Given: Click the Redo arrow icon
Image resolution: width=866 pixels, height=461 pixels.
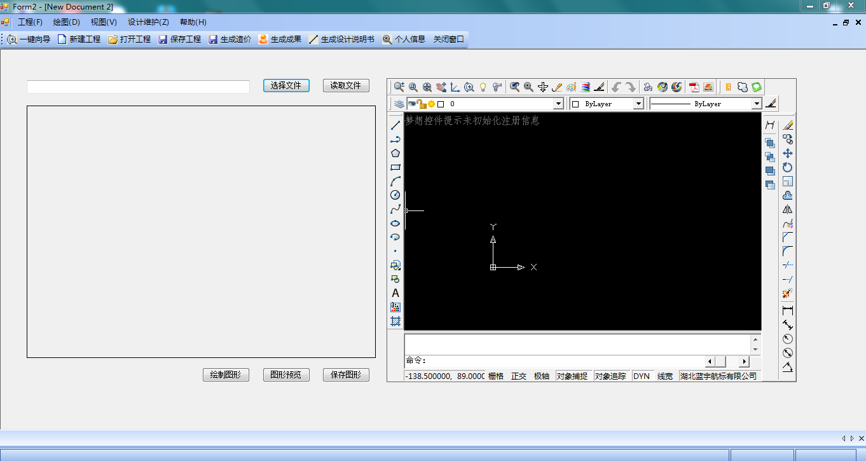Looking at the screenshot, I should coord(630,87).
